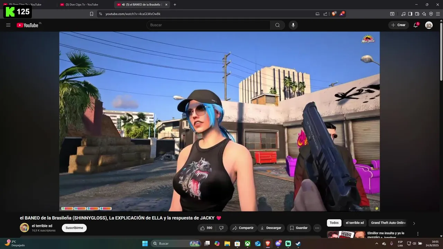Launch Copilot from the taskbar

(217, 243)
